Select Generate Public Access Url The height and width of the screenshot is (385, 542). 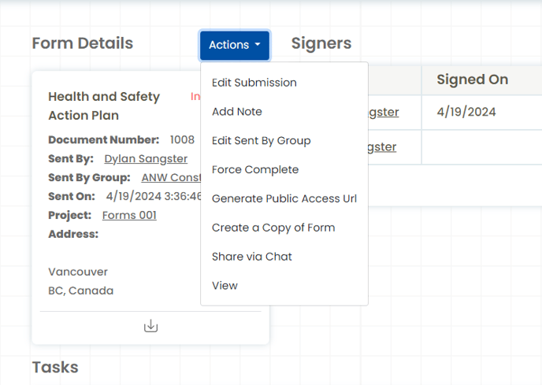[x=284, y=198]
